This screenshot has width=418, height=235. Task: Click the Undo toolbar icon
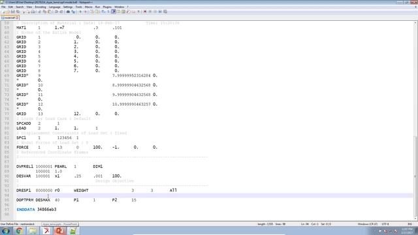click(56, 12)
